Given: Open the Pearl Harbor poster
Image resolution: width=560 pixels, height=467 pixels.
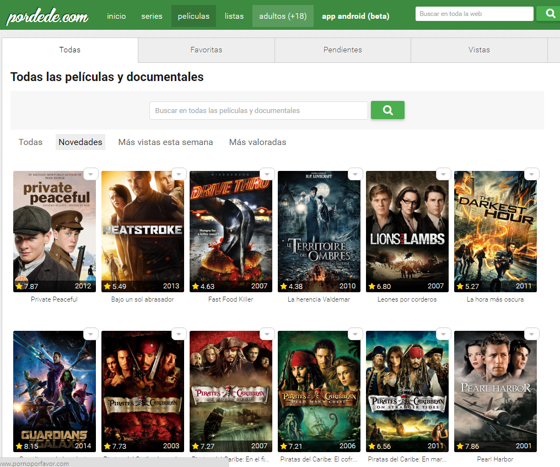Looking at the screenshot, I should point(496,391).
